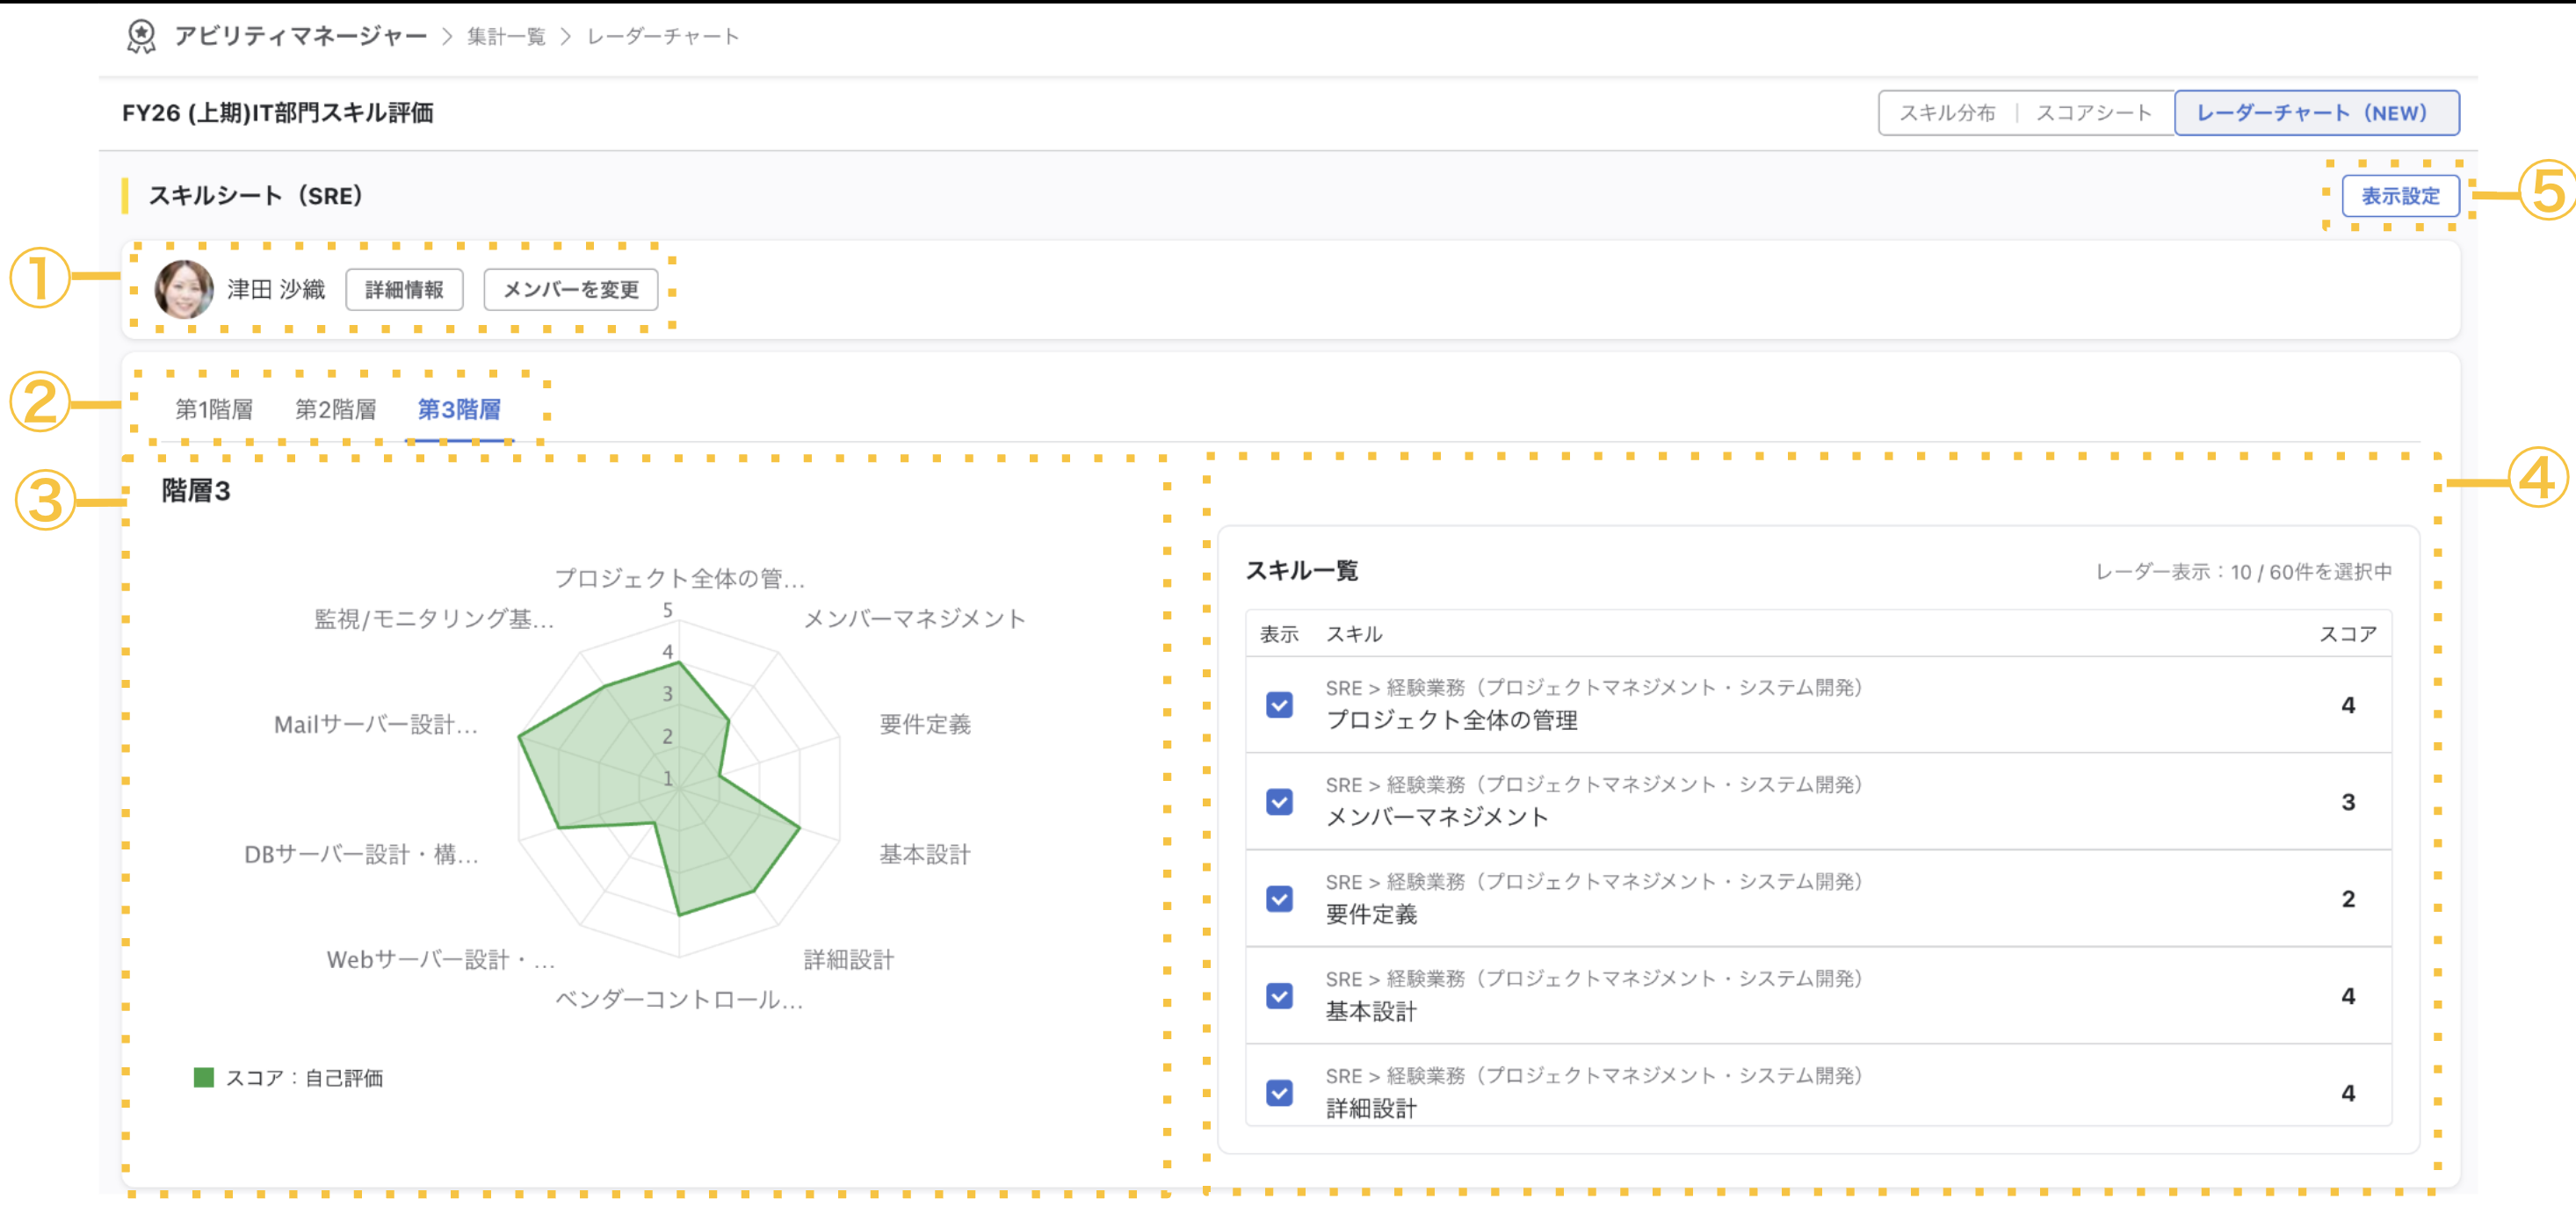Click radar label Webサーバー設計・…

pos(440,960)
